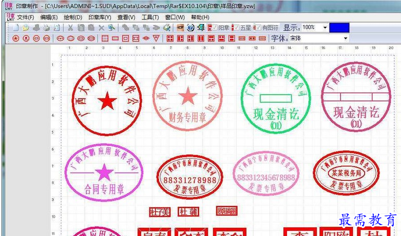Select the 杜子美 name seal
This screenshot has height=236, width=401.
coord(160,212)
